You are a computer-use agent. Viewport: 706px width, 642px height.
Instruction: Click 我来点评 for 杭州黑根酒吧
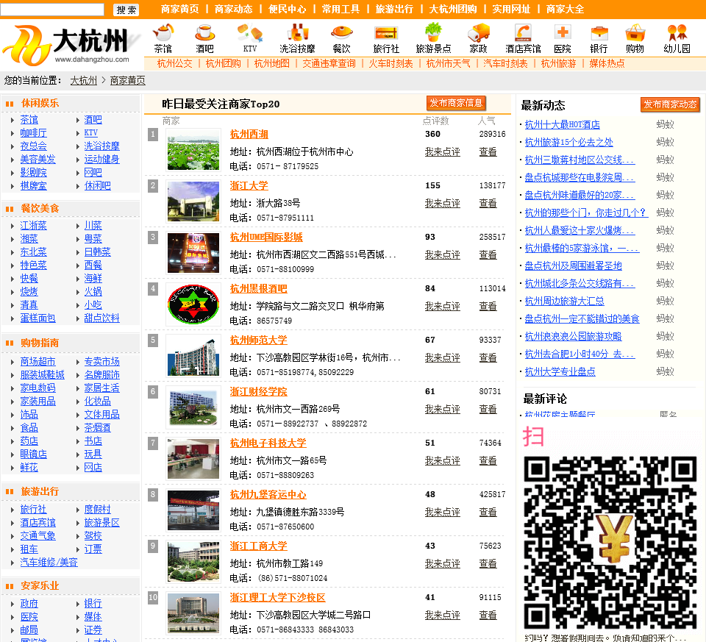pos(442,306)
